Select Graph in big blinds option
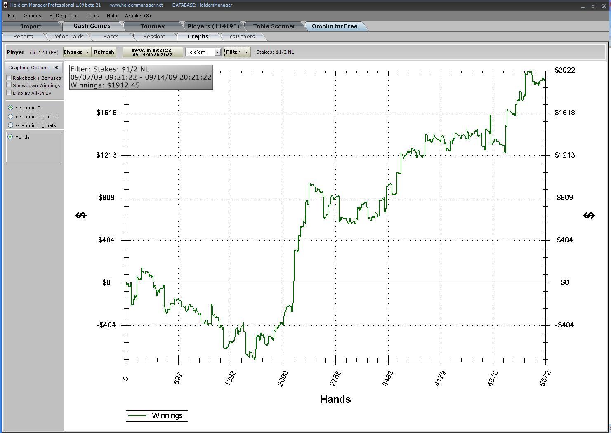Image resolution: width=611 pixels, height=433 pixels. pos(11,117)
